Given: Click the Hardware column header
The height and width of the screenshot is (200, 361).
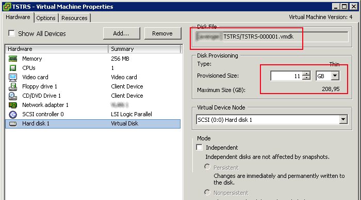Looking at the screenshot, I should point(57,49).
